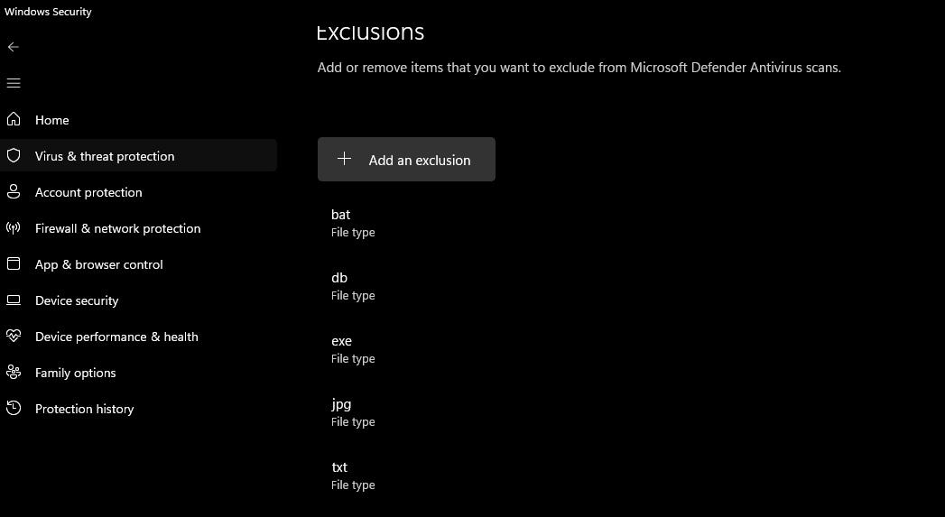Click the Virus & threat protection shield icon
The width and height of the screenshot is (945, 517).
[x=14, y=155]
